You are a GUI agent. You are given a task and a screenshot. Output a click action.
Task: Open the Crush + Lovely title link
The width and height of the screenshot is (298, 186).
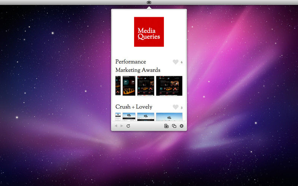point(134,107)
